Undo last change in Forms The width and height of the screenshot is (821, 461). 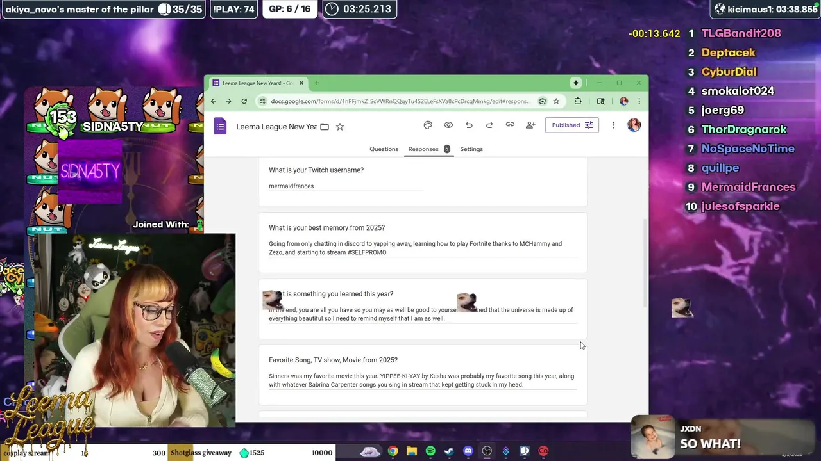click(469, 125)
